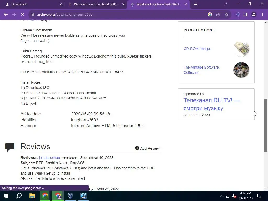Open the first Chrome taskbar icon
Viewport: 268px width, 201px height.
point(45,196)
